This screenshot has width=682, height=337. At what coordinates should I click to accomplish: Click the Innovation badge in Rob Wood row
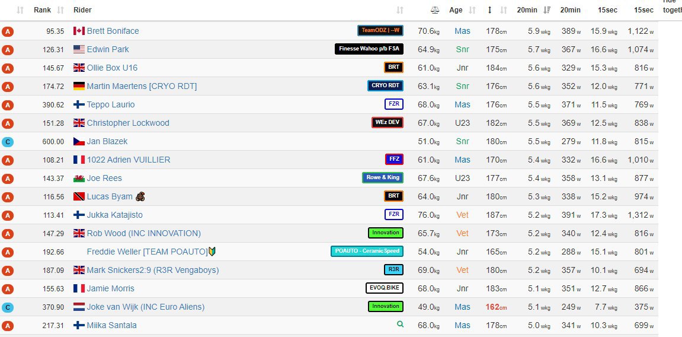coord(385,233)
